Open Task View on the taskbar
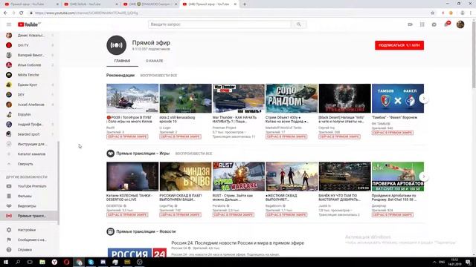Image resolution: width=476 pixels, height=267 pixels. [x=30, y=262]
